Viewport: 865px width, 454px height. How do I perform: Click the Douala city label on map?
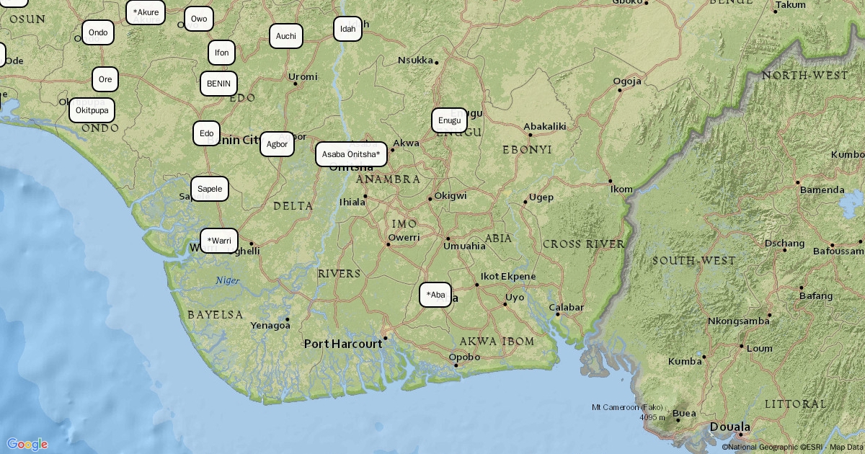730,427
